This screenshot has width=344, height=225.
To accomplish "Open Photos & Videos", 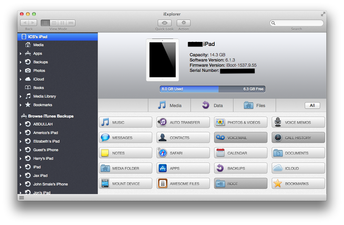I will click(x=241, y=122).
